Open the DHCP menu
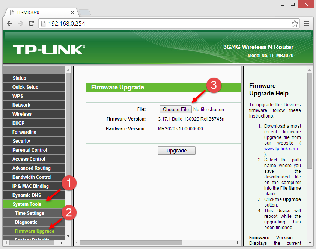Image resolution: width=316 pixels, height=249 pixels. (34, 123)
